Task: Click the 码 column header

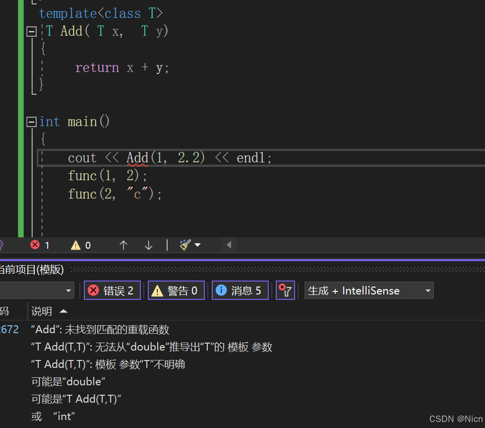Action: [4, 311]
